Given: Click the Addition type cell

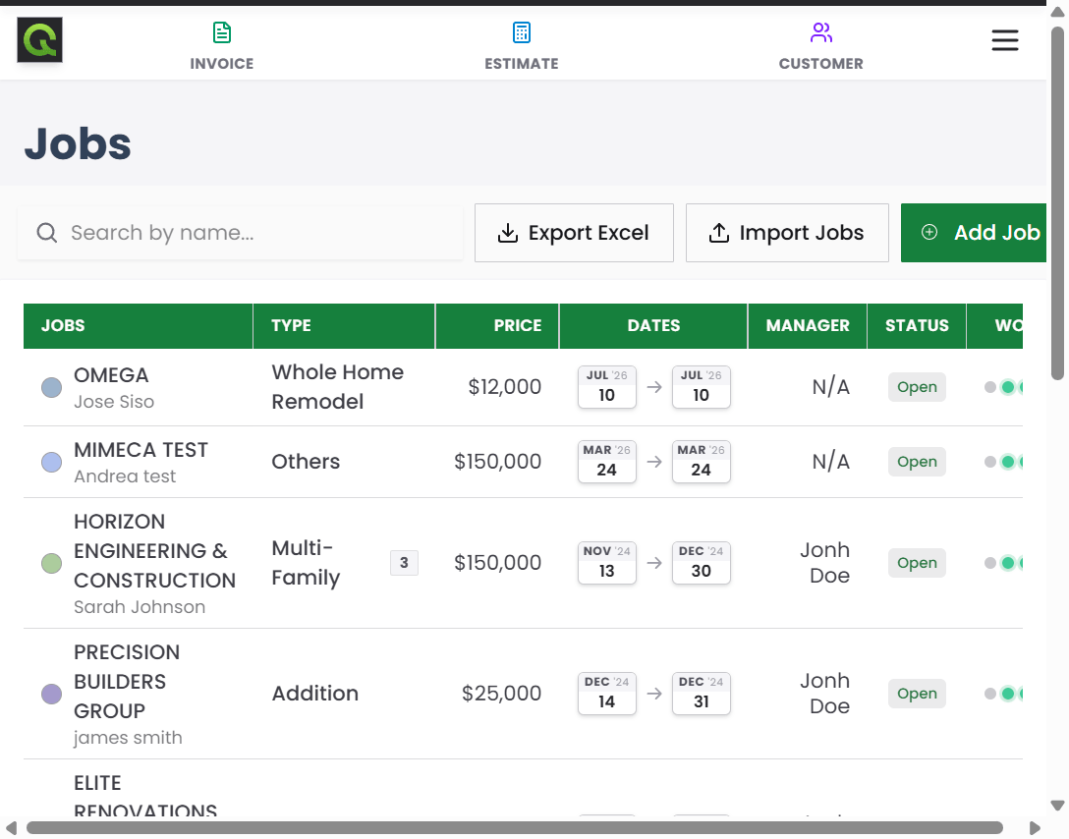Looking at the screenshot, I should [315, 694].
